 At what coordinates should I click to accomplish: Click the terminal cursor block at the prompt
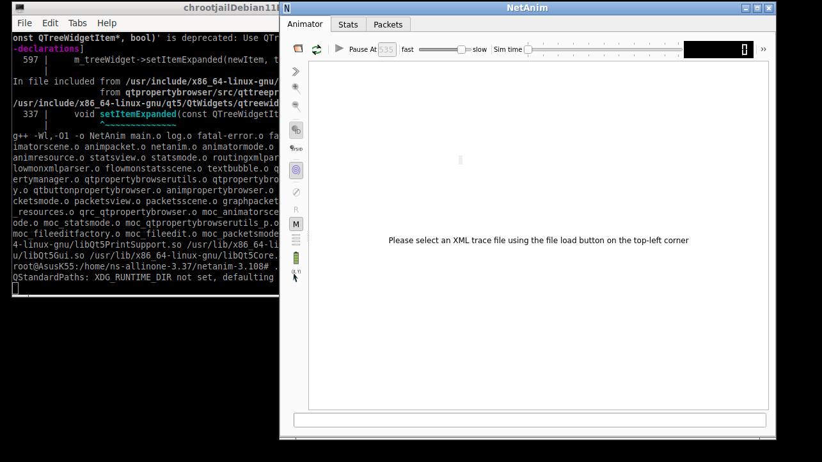pos(15,288)
